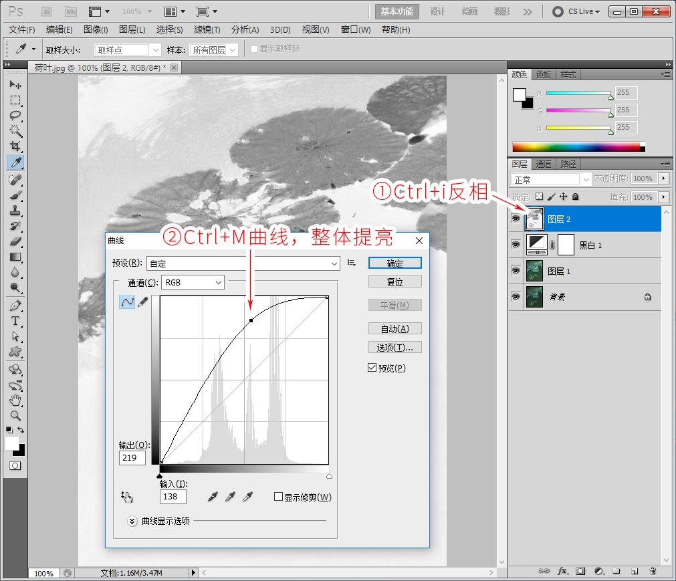Open the Channel RGB dropdown
The height and width of the screenshot is (581, 676).
click(x=193, y=282)
